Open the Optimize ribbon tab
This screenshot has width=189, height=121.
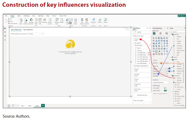[41, 16]
